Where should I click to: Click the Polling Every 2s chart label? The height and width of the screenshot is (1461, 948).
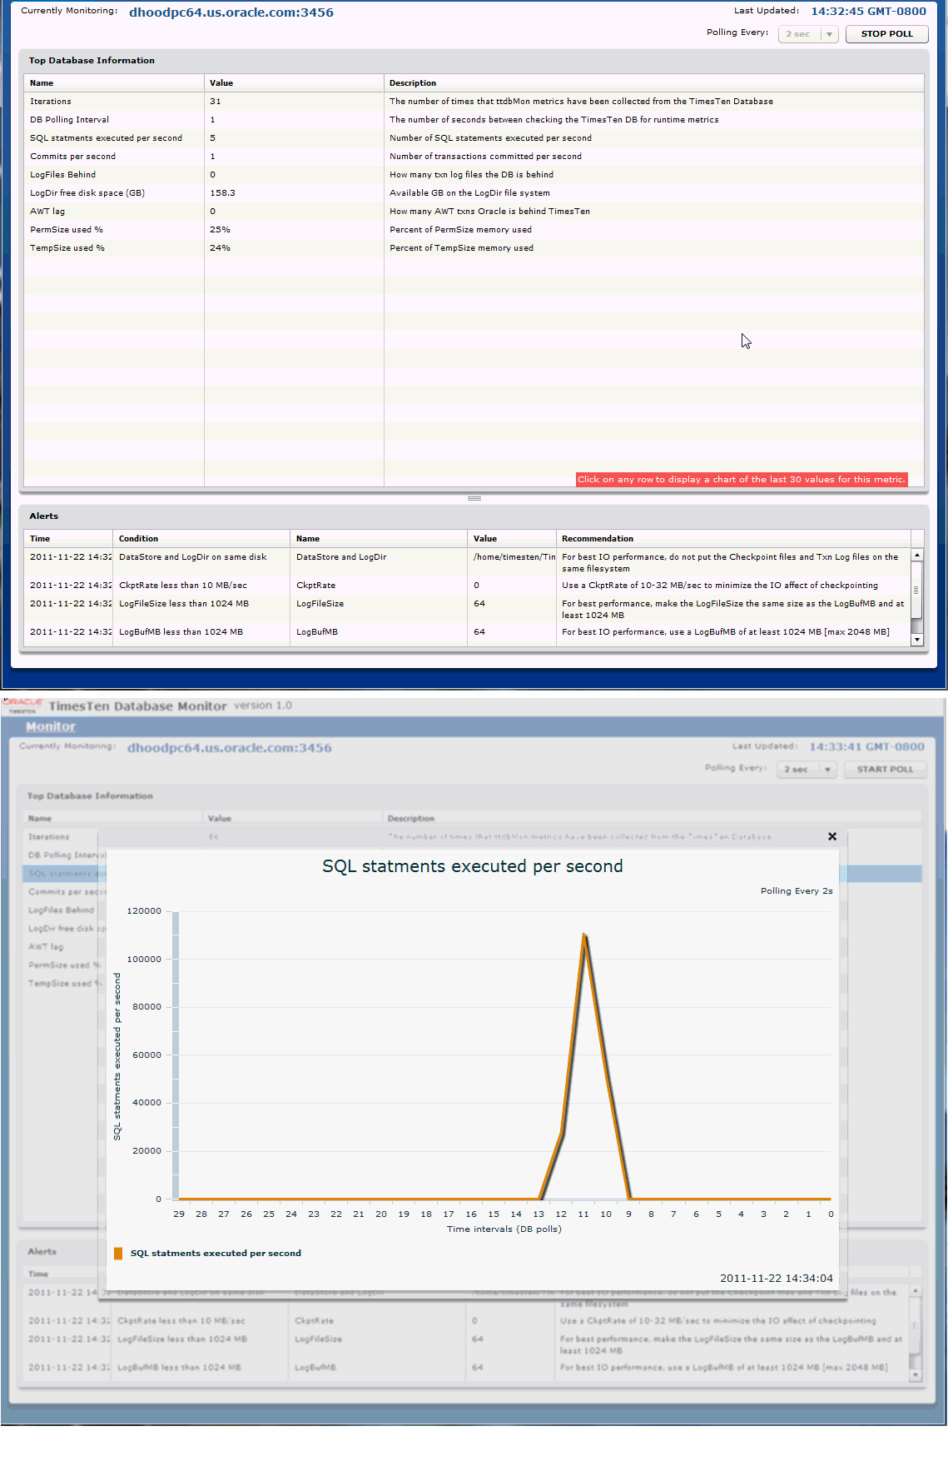[x=797, y=890]
